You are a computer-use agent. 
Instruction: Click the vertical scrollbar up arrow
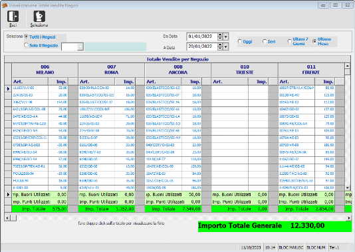pos(348,66)
